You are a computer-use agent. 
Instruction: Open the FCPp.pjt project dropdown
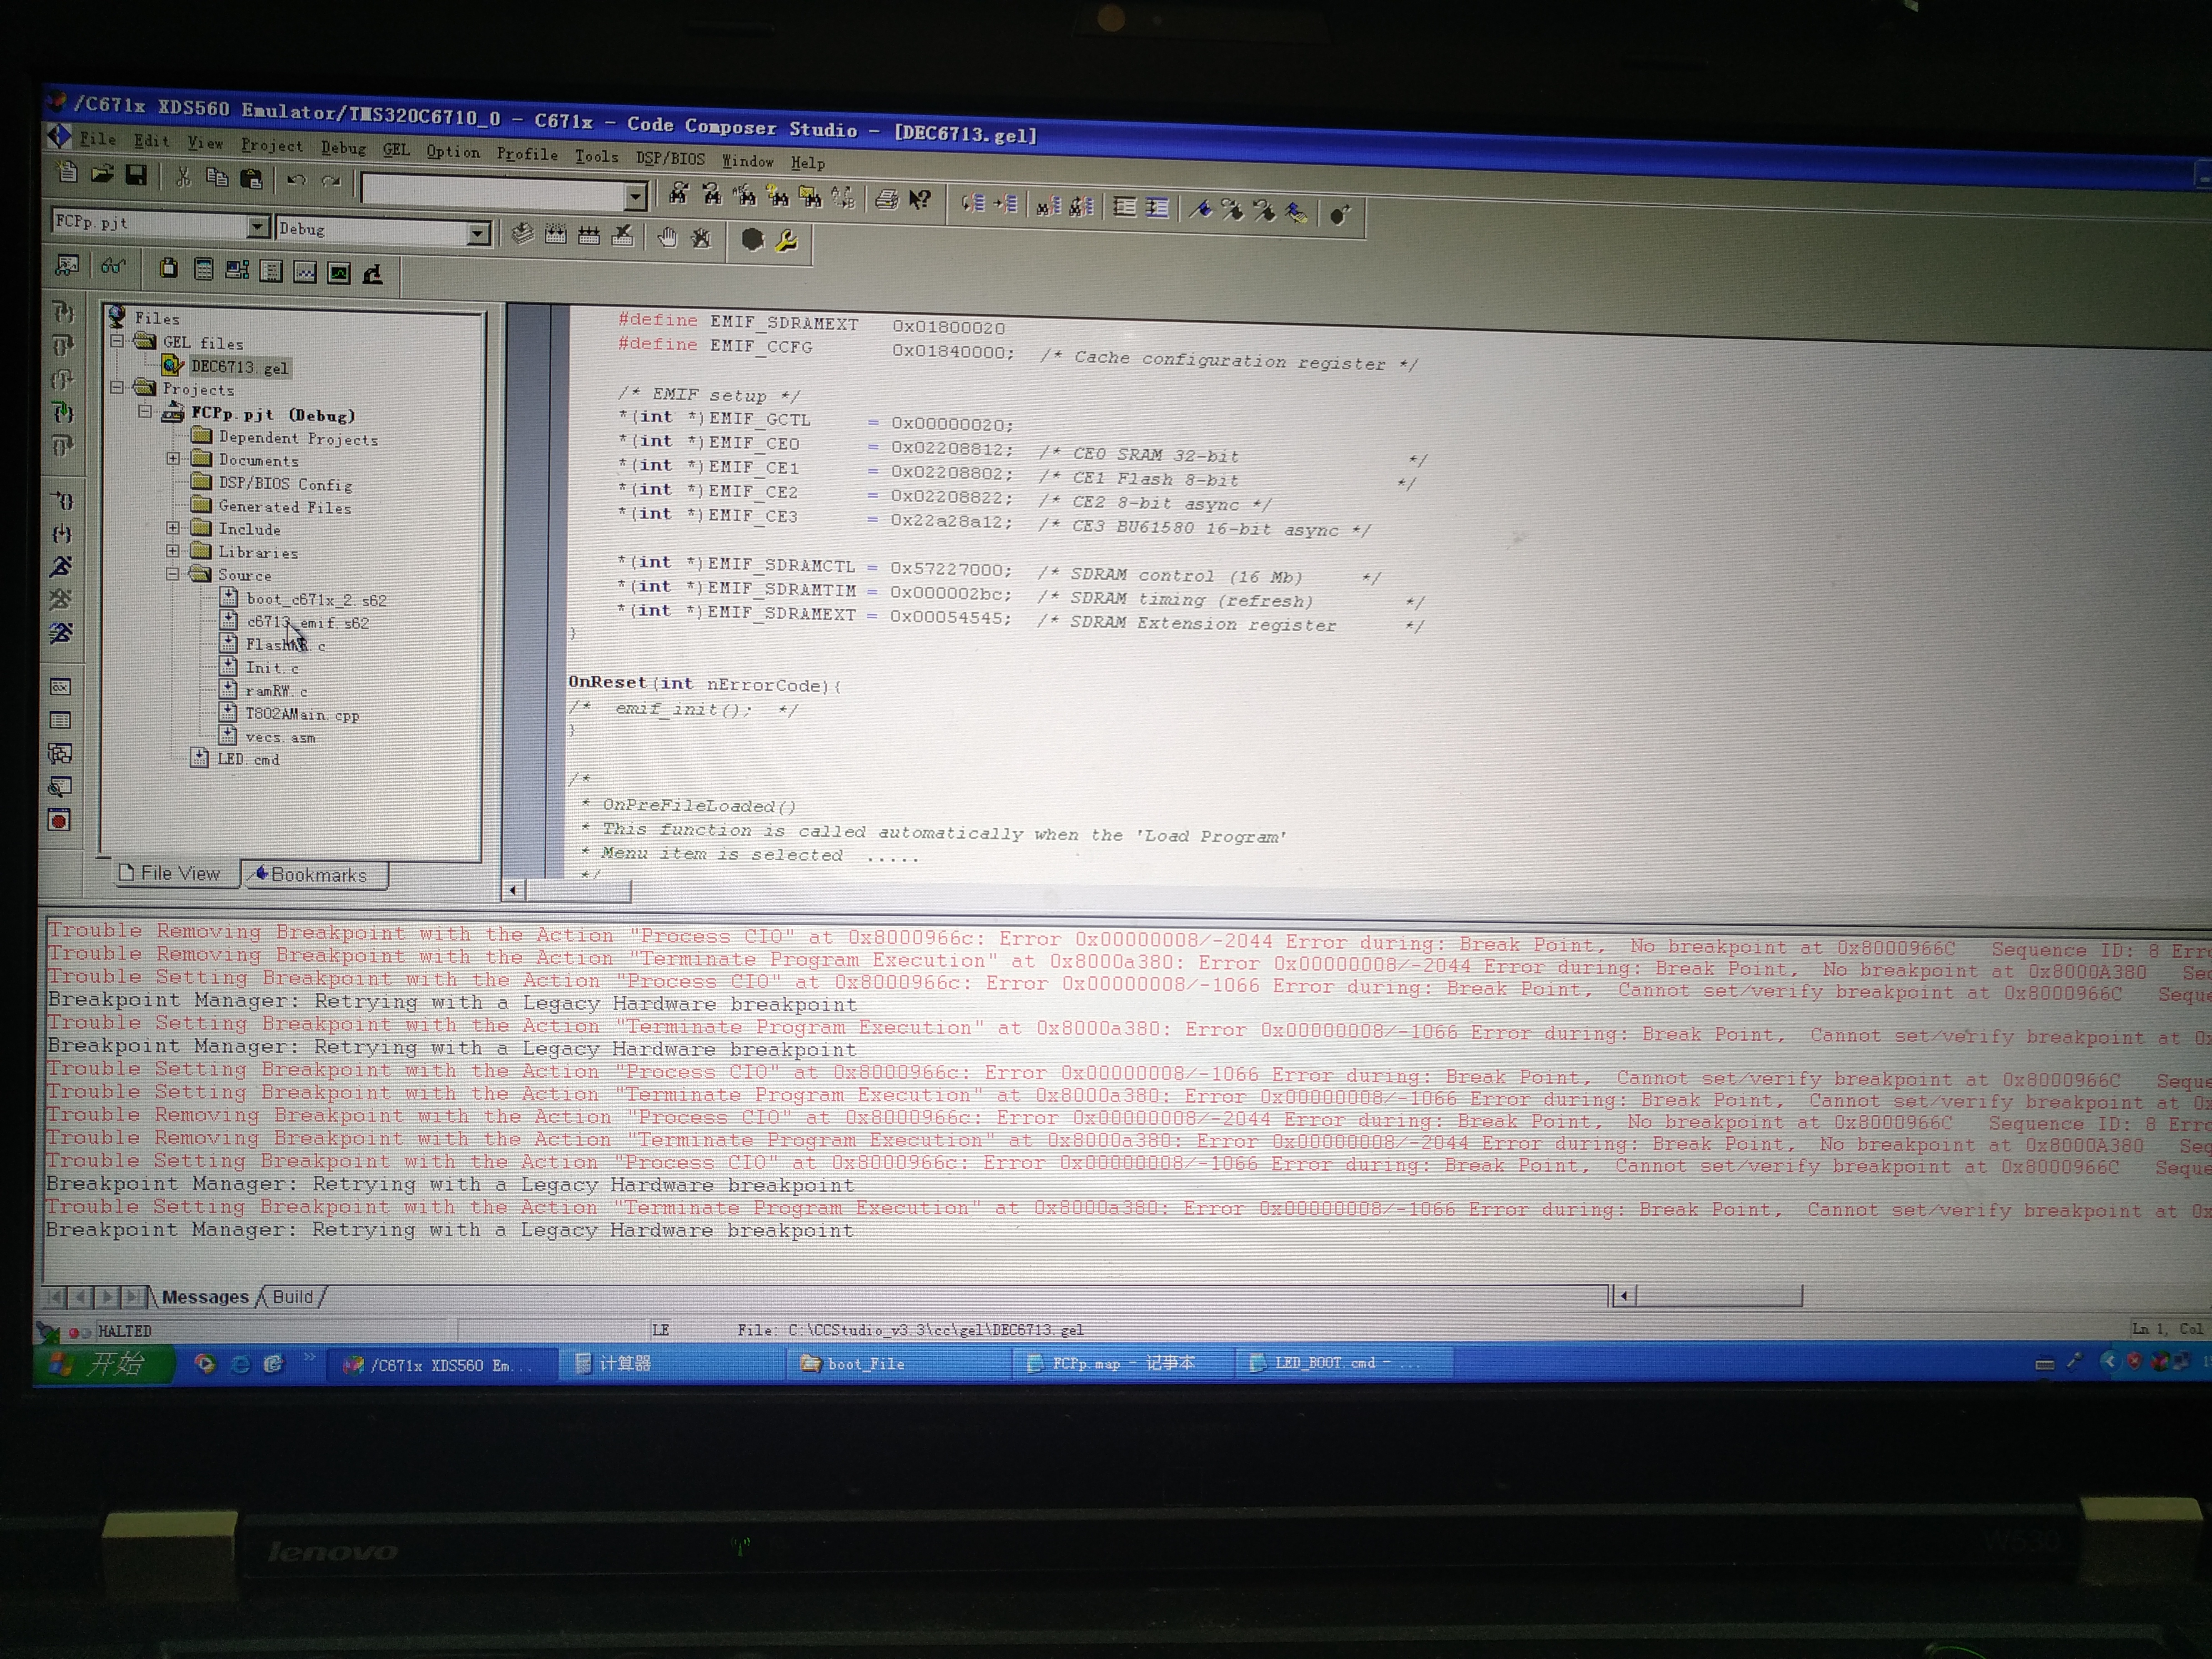(x=258, y=227)
